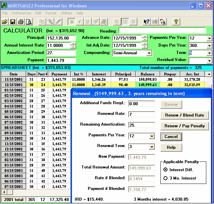Click the Renew / Blend Rate button
The image size is (214, 204).
coord(185,115)
